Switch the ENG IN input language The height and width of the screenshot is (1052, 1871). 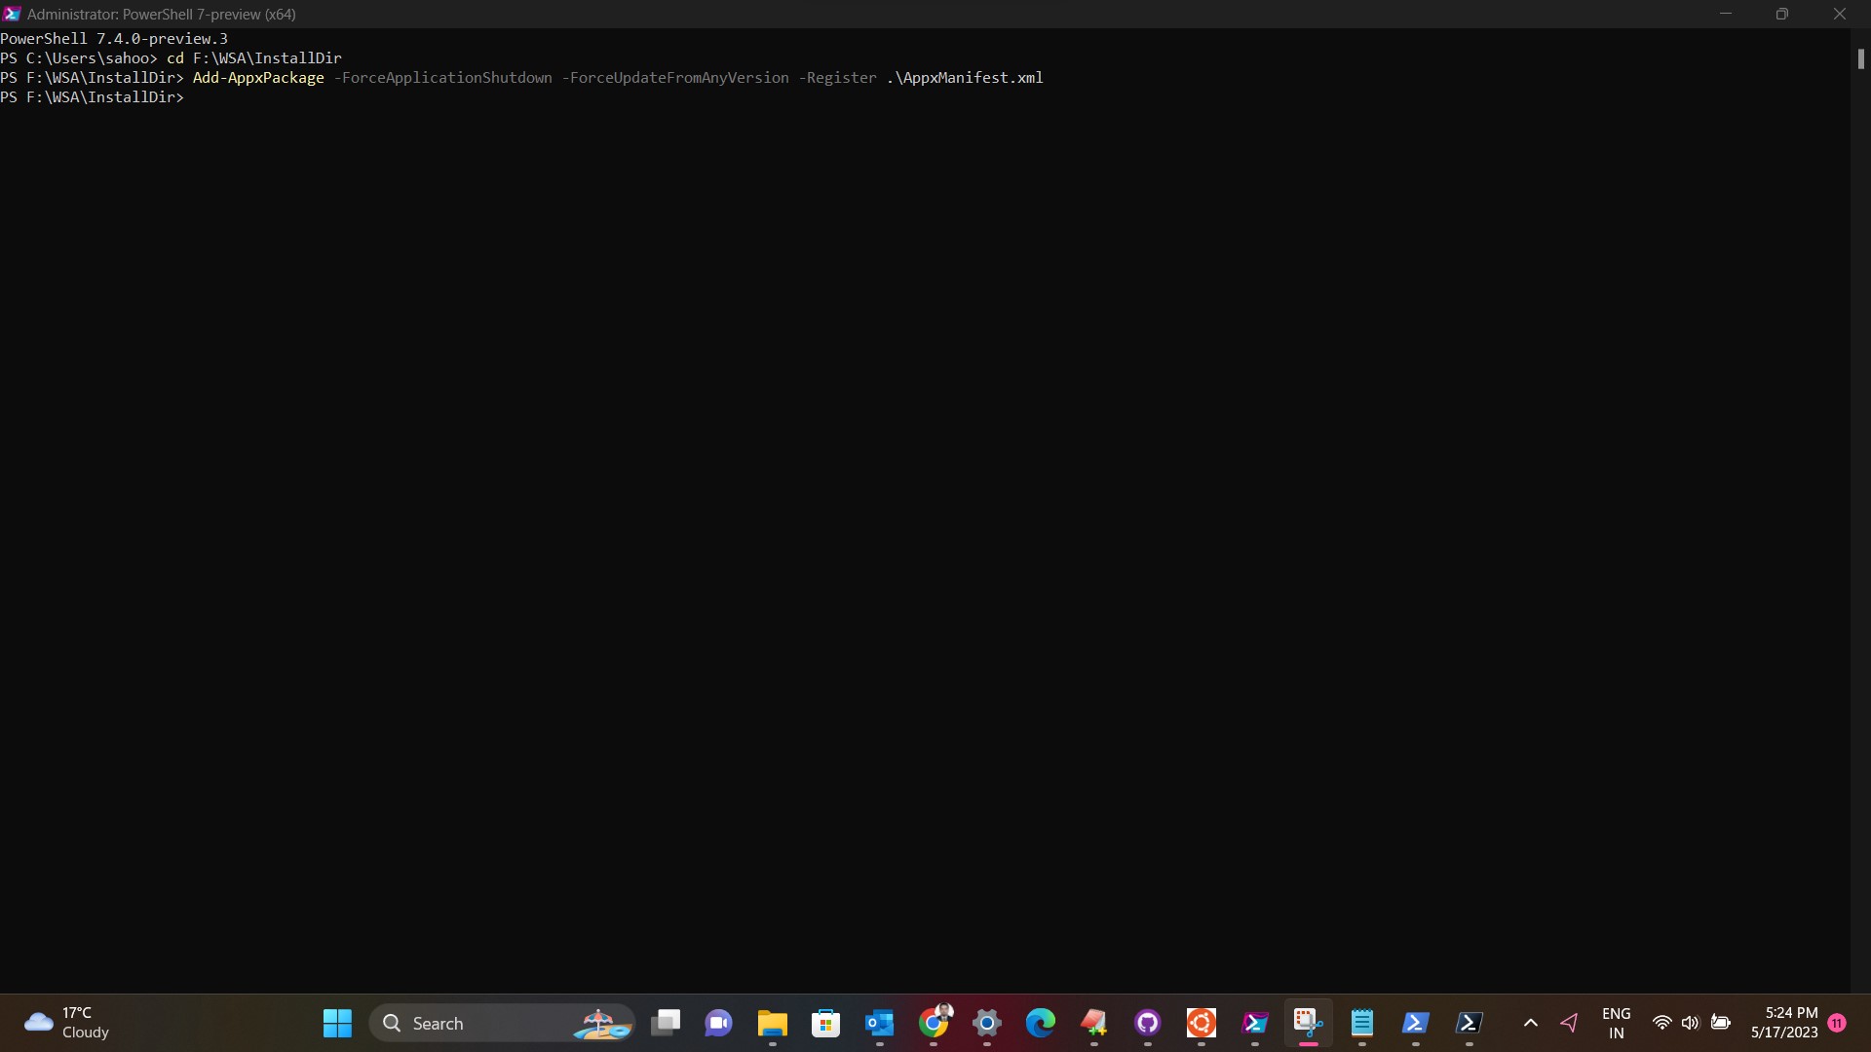coord(1617,1024)
